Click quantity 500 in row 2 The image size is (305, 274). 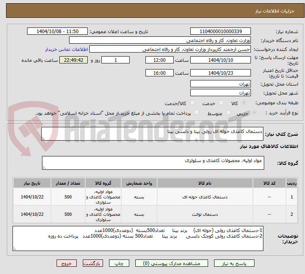tap(68, 214)
